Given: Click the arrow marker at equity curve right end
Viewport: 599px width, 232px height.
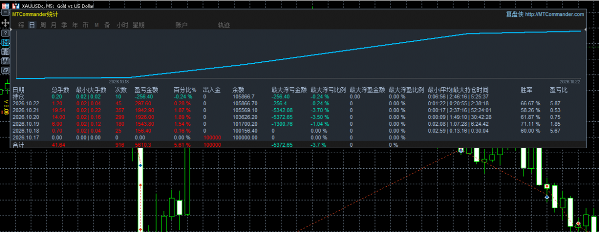Looking at the screenshot, I should click(585, 30).
